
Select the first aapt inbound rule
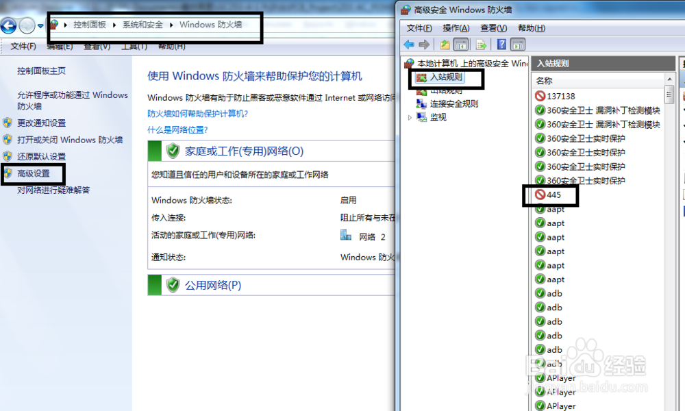[x=556, y=209]
